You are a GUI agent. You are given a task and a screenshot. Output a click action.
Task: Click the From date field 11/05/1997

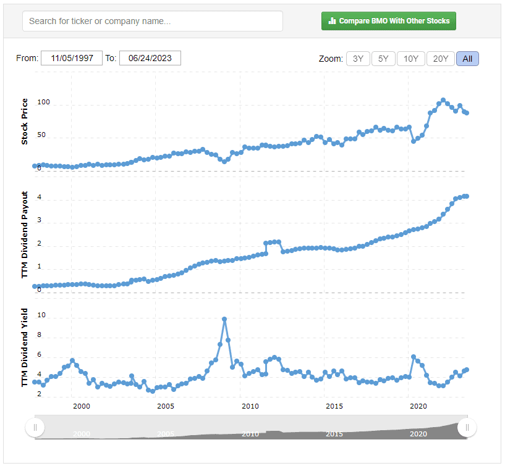coord(72,58)
